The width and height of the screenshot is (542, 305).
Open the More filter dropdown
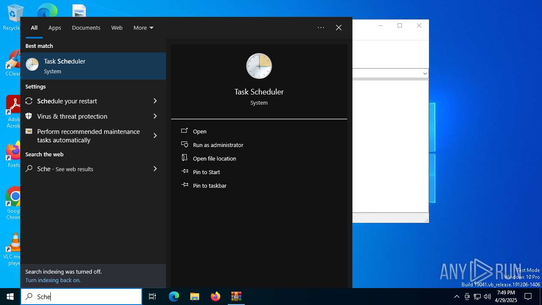(144, 28)
